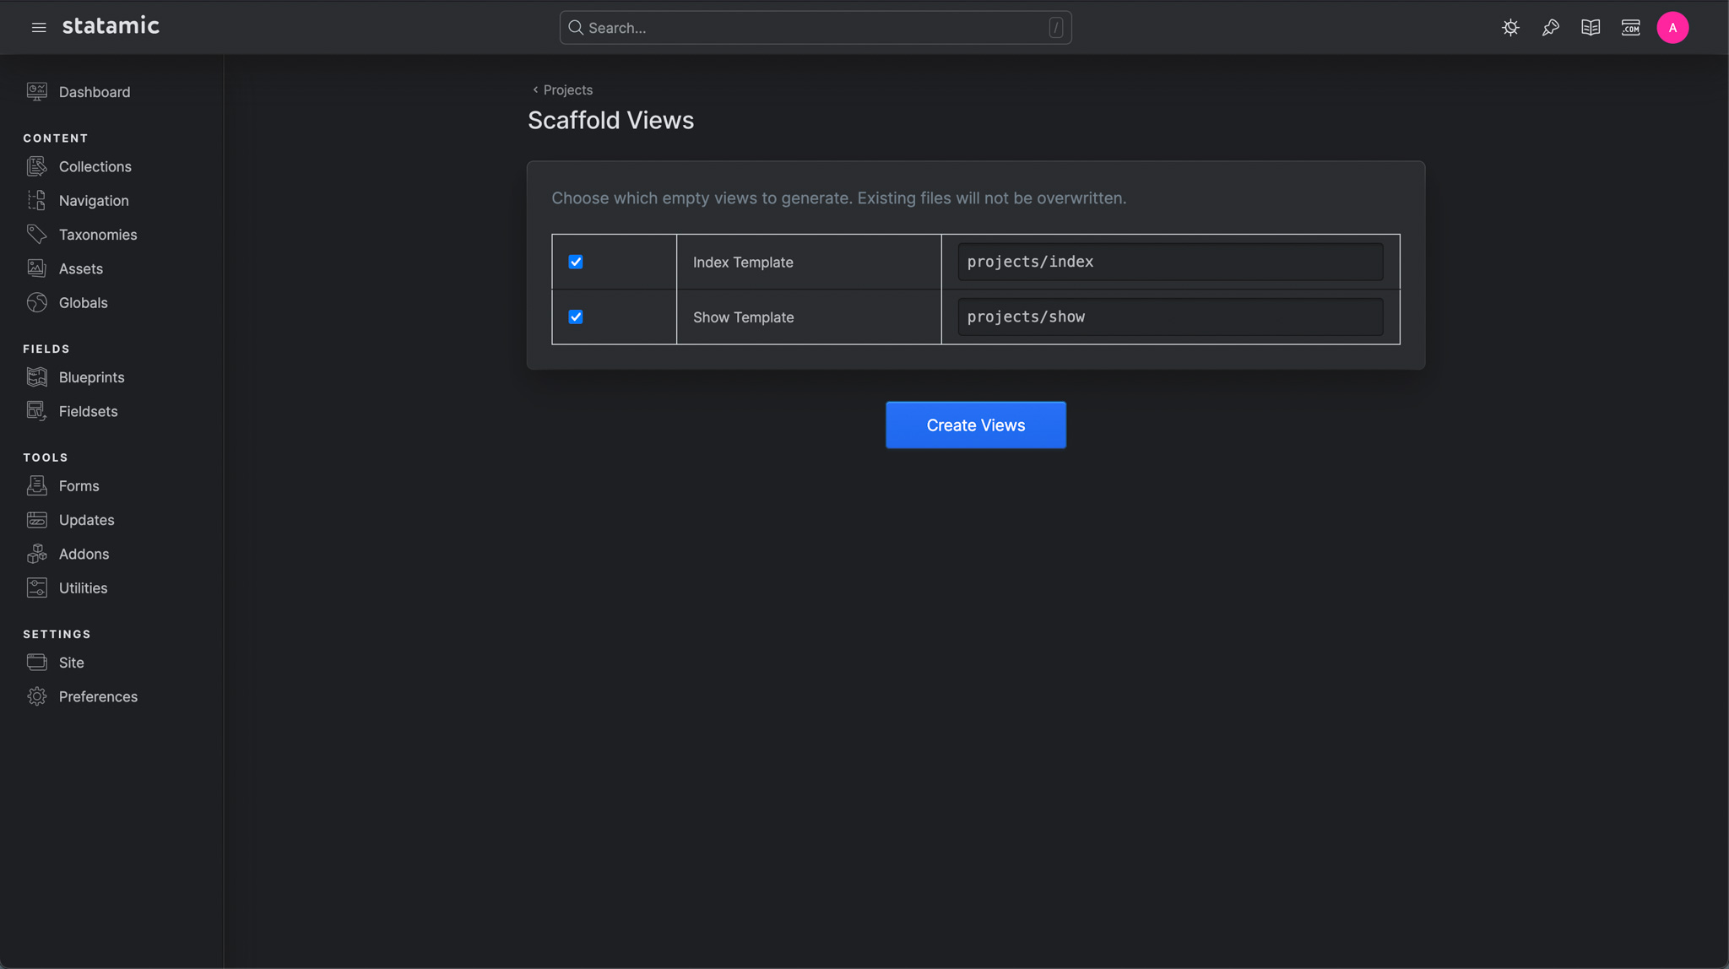Click the 'Index Template' label
Image resolution: width=1729 pixels, height=969 pixels.
pyautogui.click(x=743, y=262)
